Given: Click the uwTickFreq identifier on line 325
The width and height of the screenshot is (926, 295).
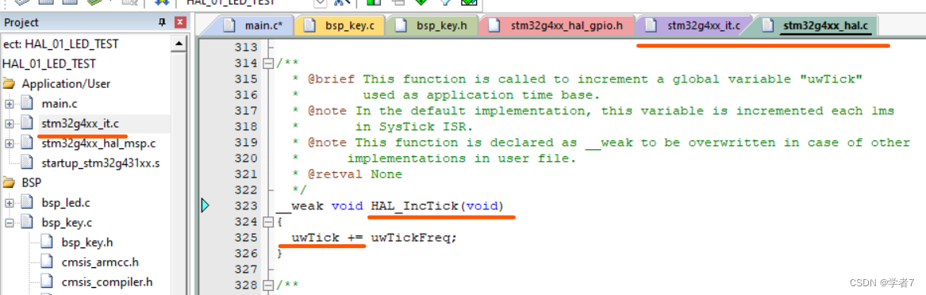Looking at the screenshot, I should pos(411,238).
